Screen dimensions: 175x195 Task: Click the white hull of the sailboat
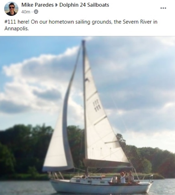[101, 186]
